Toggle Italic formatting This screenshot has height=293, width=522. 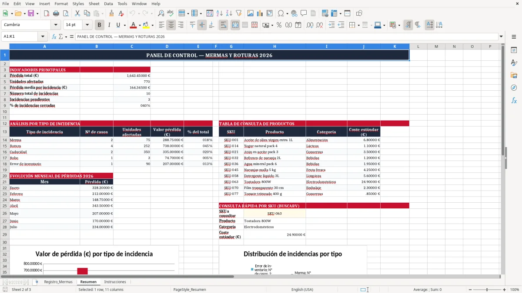coord(109,25)
